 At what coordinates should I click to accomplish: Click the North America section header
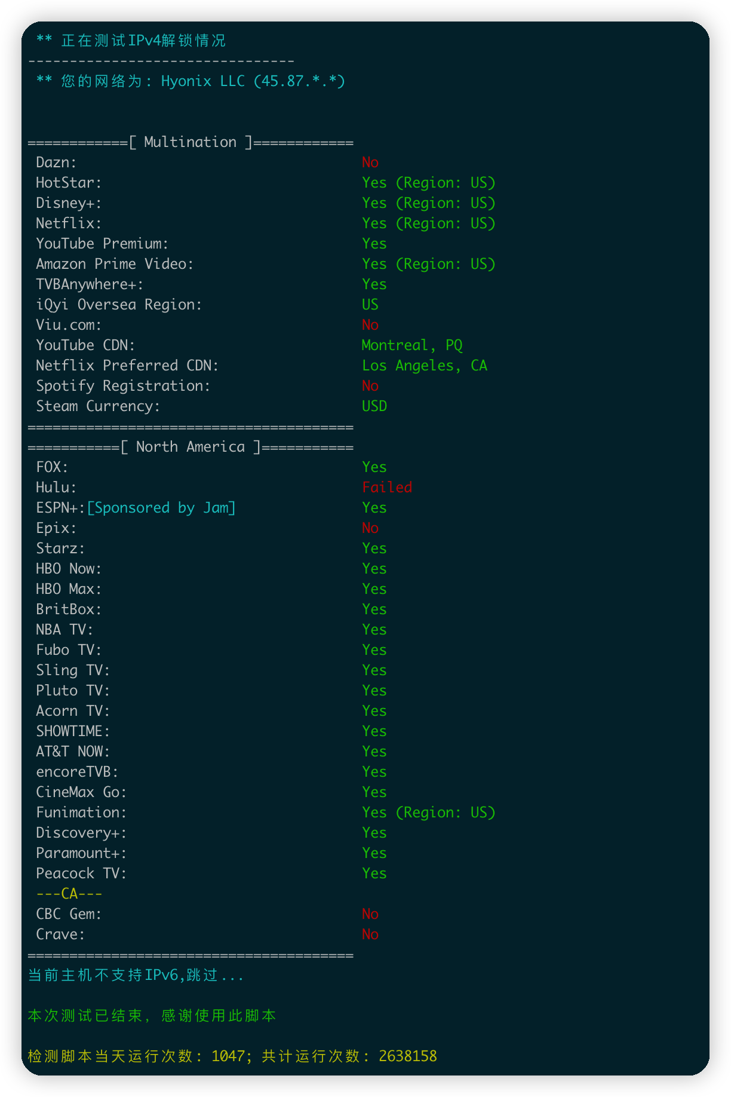[191, 447]
